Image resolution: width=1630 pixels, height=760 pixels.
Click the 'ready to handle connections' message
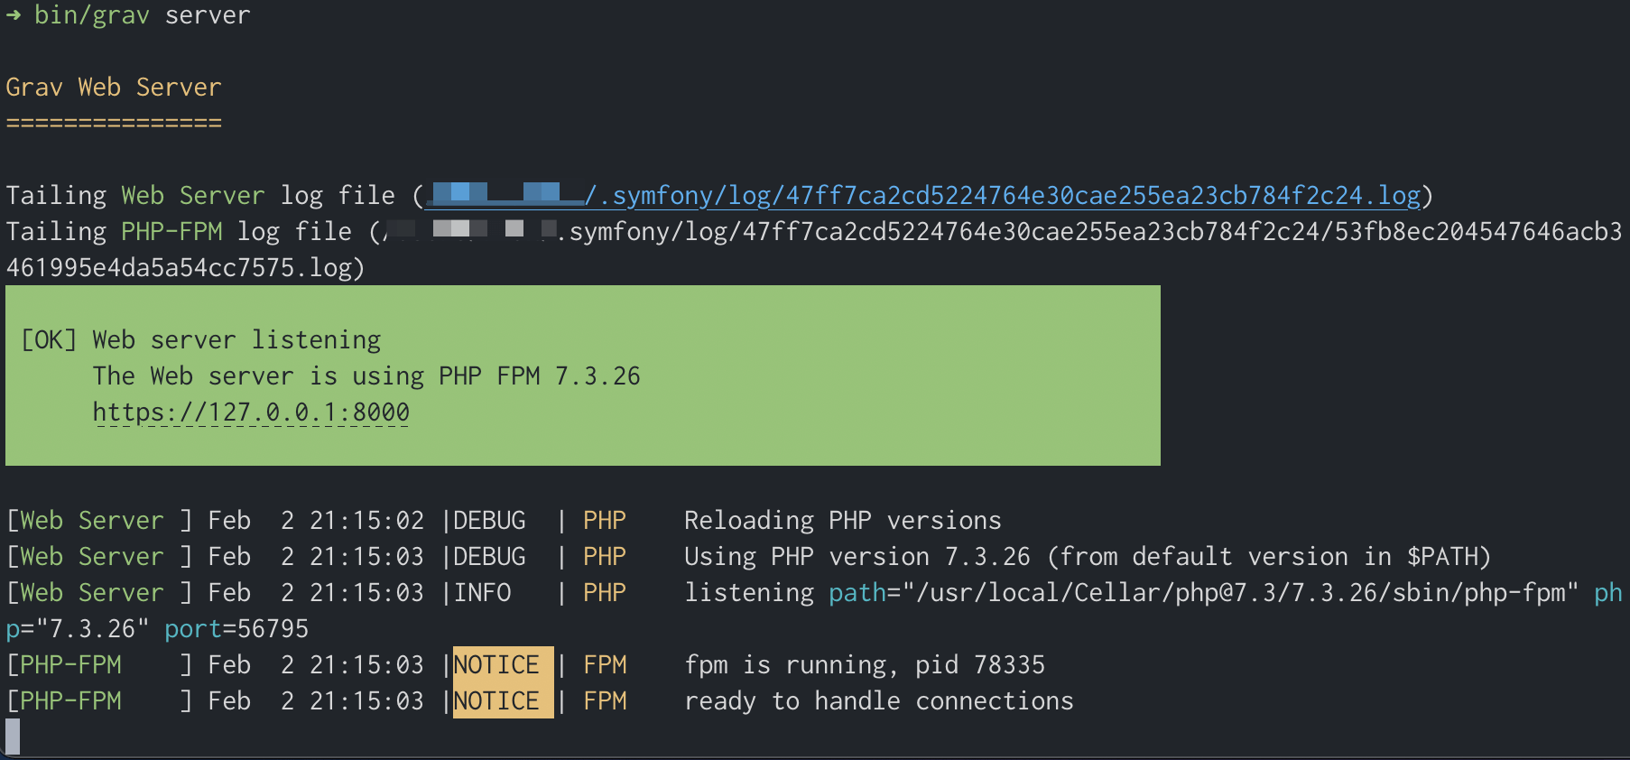pos(879,701)
